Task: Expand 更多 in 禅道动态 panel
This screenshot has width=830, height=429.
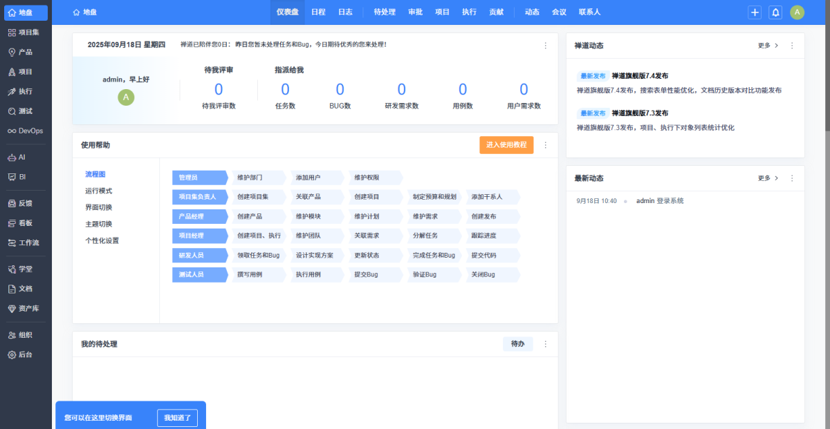Action: tap(768, 46)
